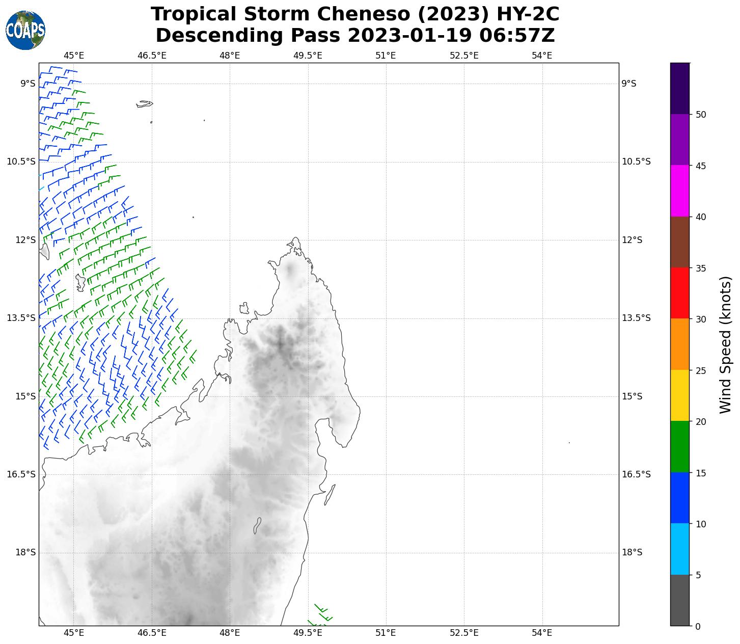Pick the yellow 20-25 knots color band

point(679,395)
